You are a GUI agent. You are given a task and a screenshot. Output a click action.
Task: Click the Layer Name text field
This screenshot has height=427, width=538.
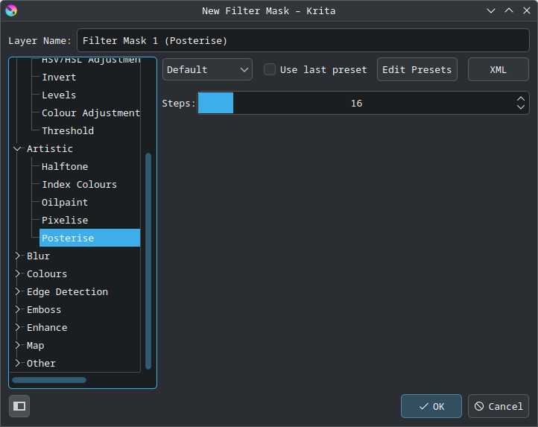pos(303,40)
